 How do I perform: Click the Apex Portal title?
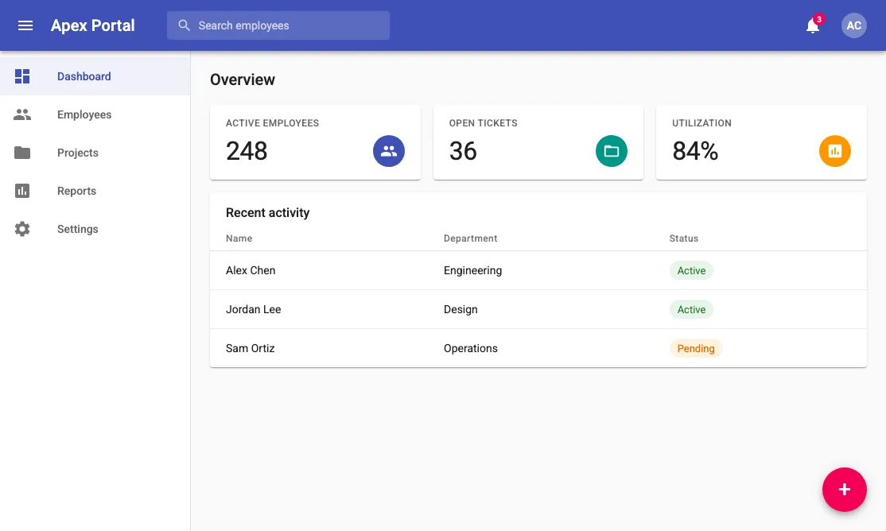coord(93,25)
